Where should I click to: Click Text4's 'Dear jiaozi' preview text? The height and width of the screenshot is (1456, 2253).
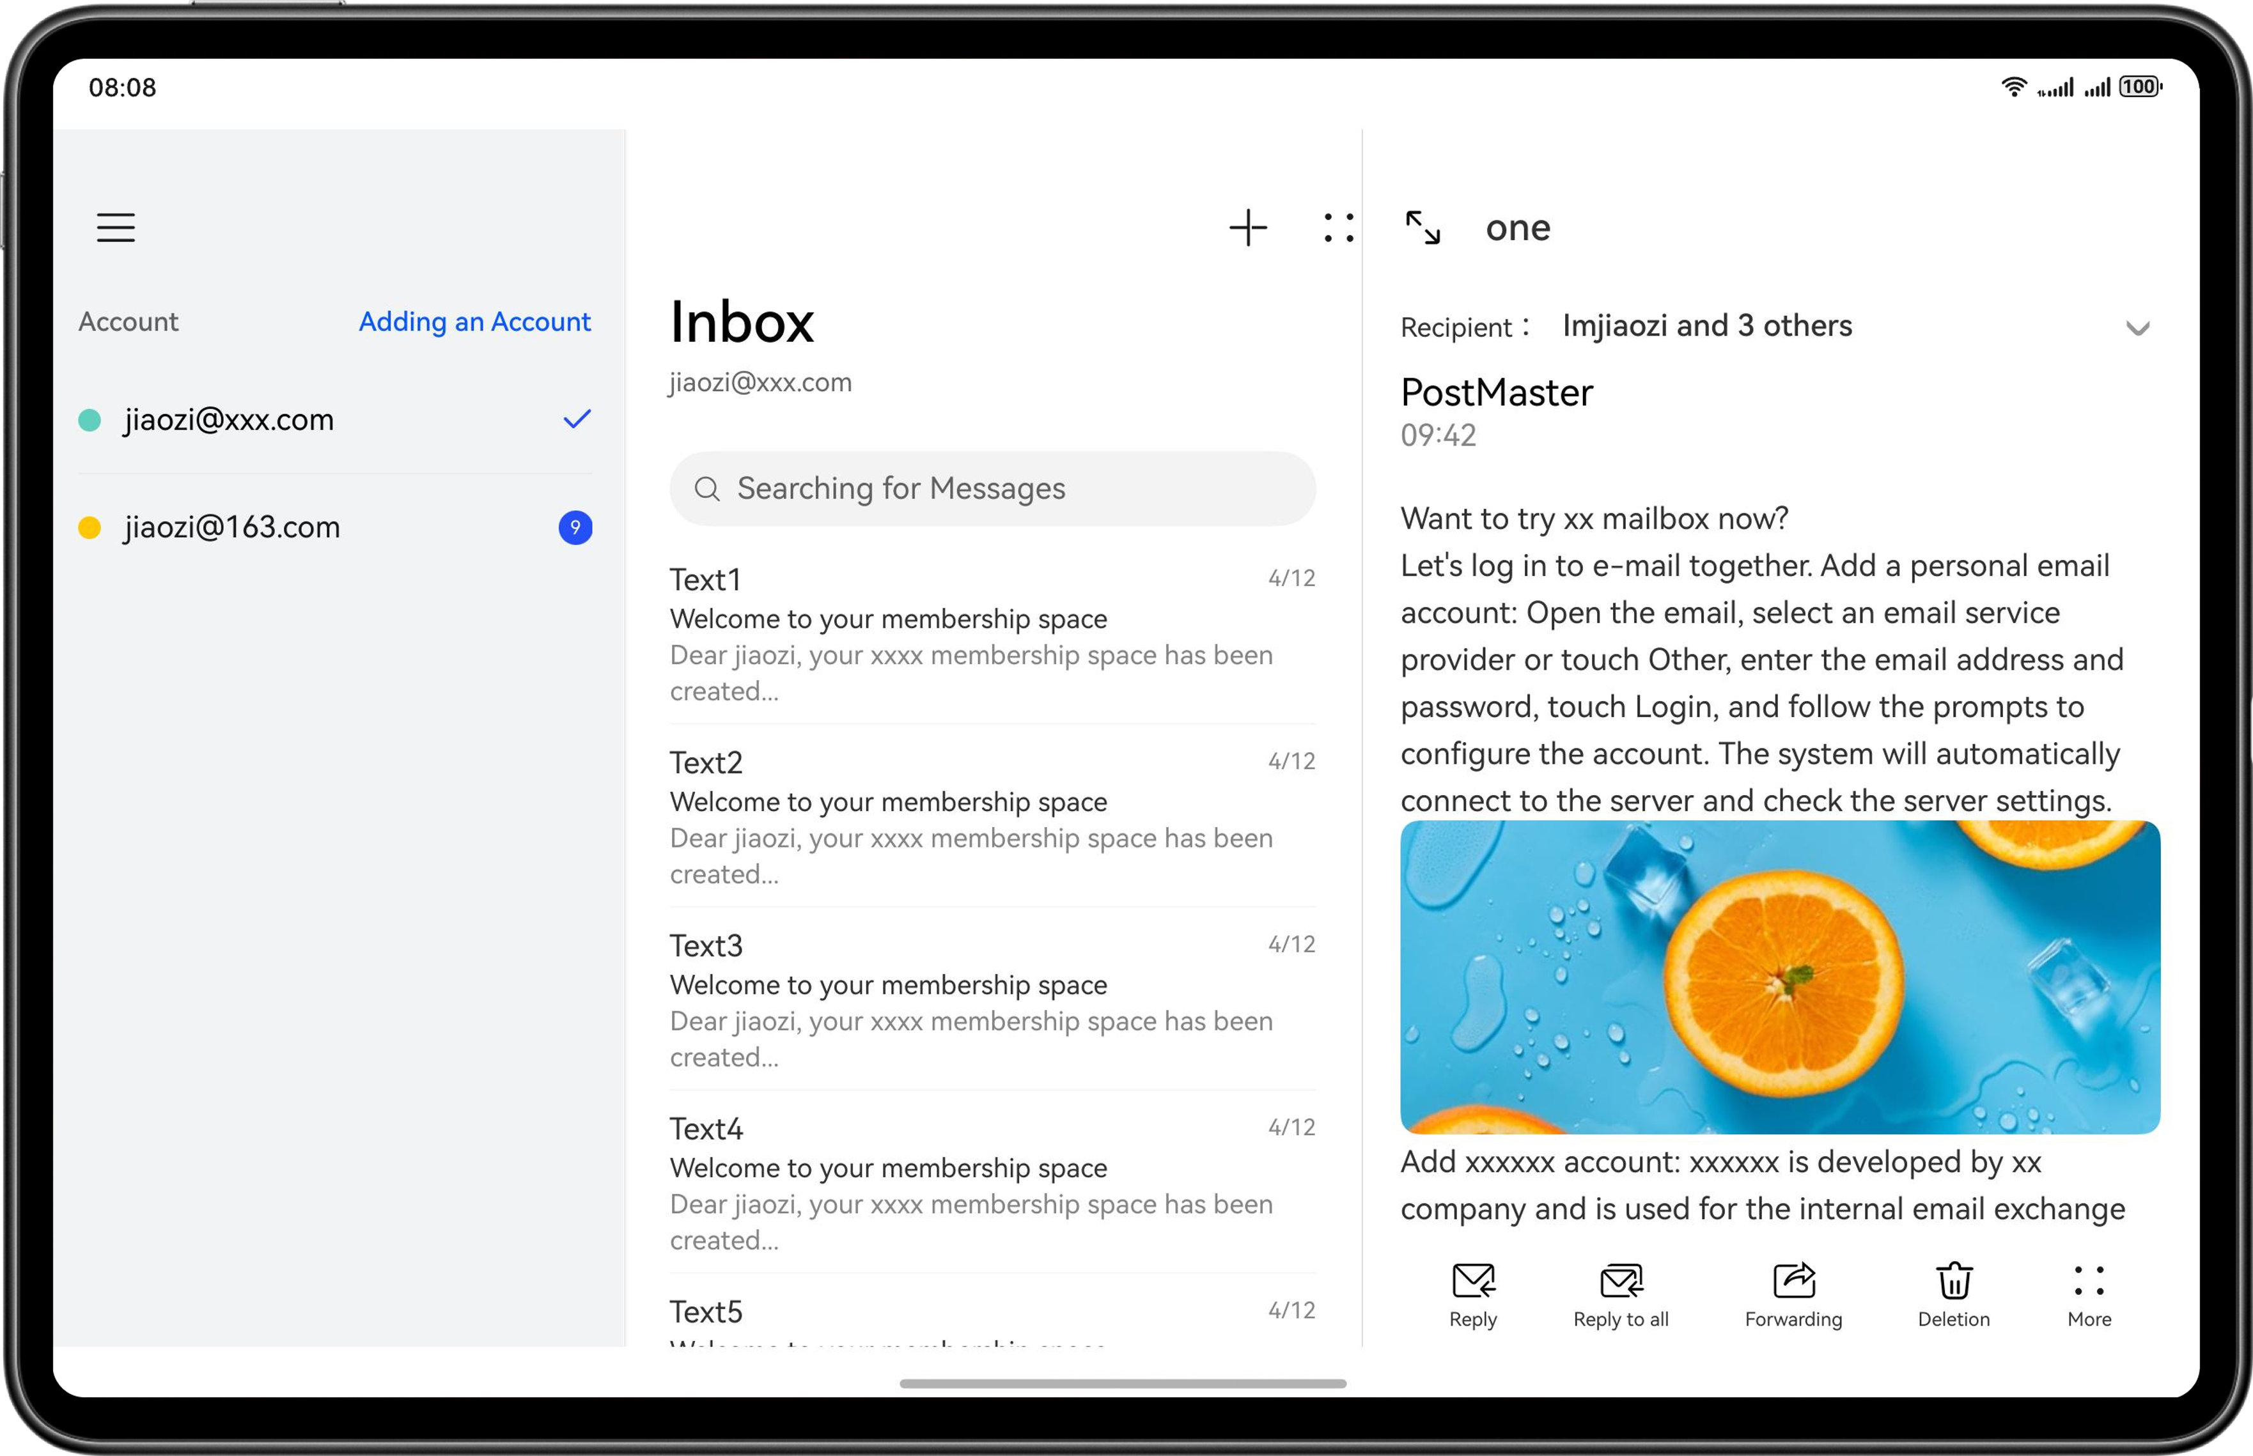[x=972, y=1223]
